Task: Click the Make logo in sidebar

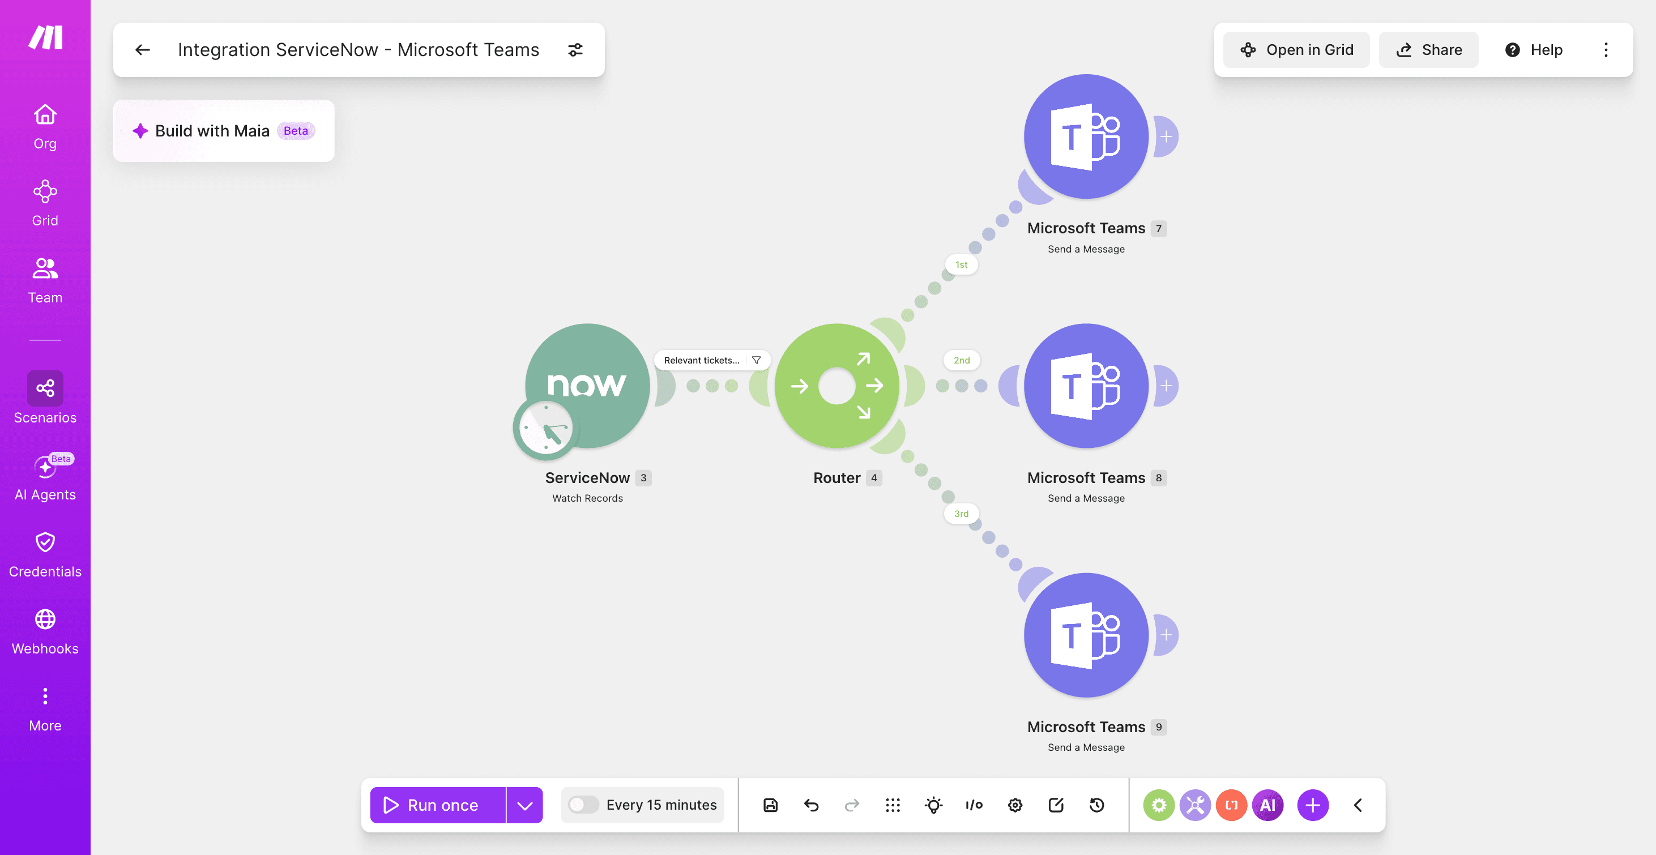Action: click(45, 37)
